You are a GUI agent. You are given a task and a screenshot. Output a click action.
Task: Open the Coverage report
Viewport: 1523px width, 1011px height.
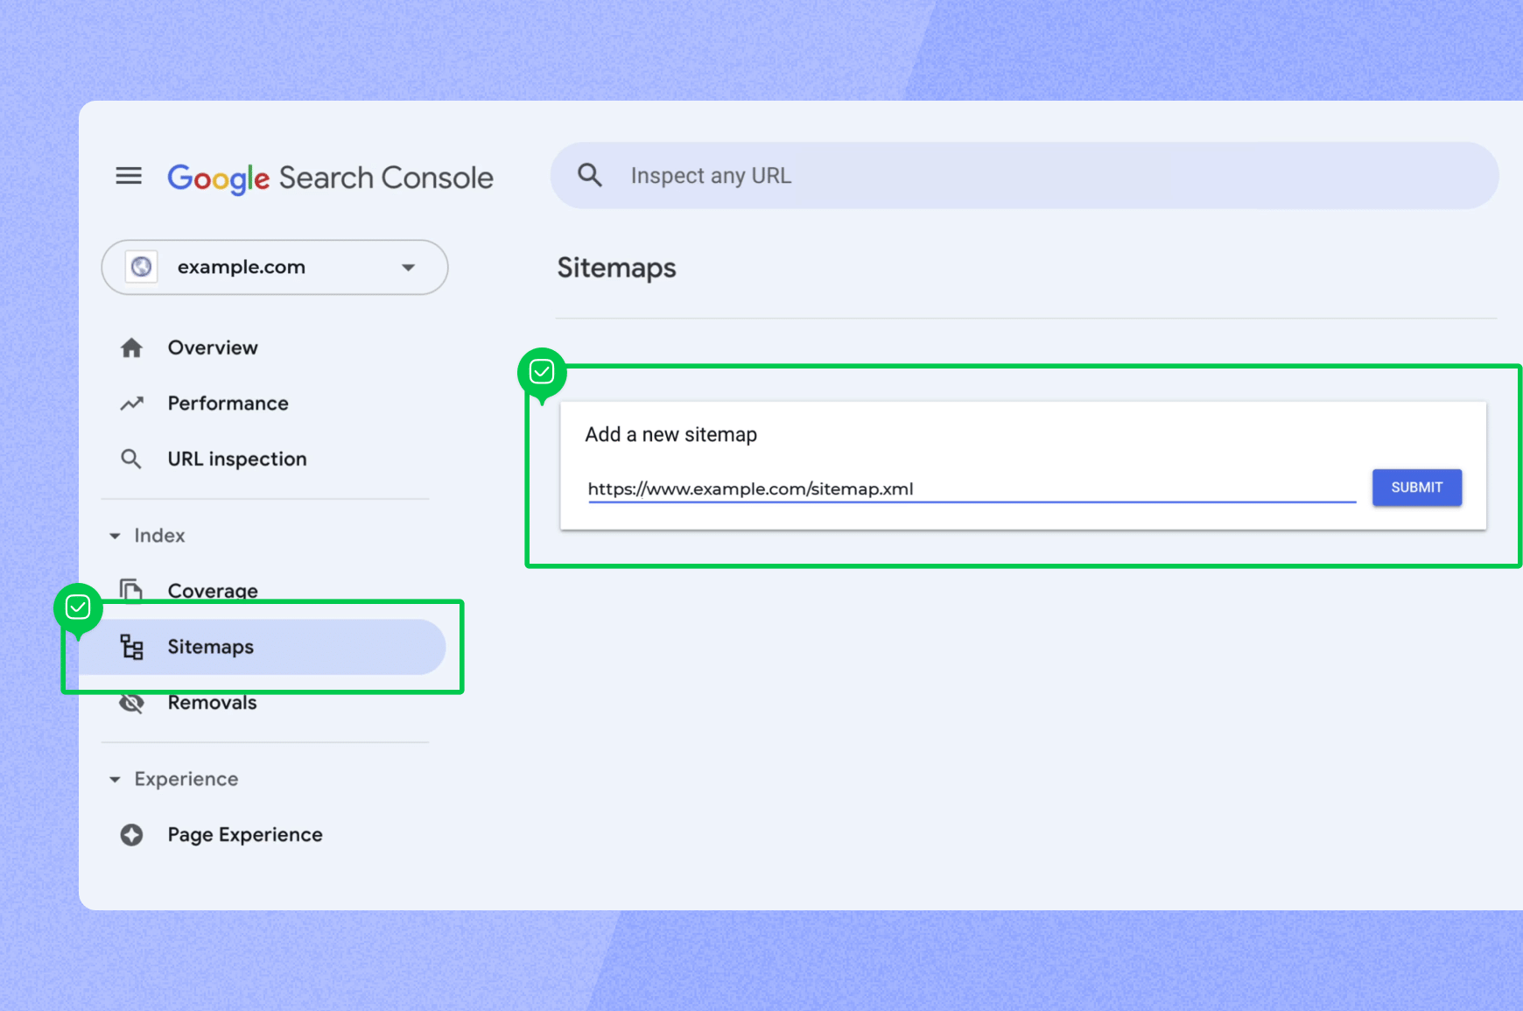click(x=213, y=591)
